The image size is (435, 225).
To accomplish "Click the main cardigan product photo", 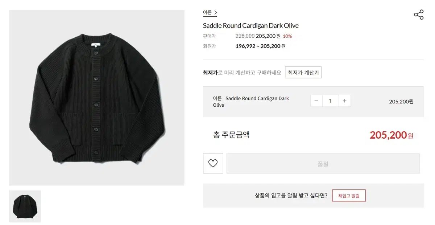I will click(x=97, y=98).
